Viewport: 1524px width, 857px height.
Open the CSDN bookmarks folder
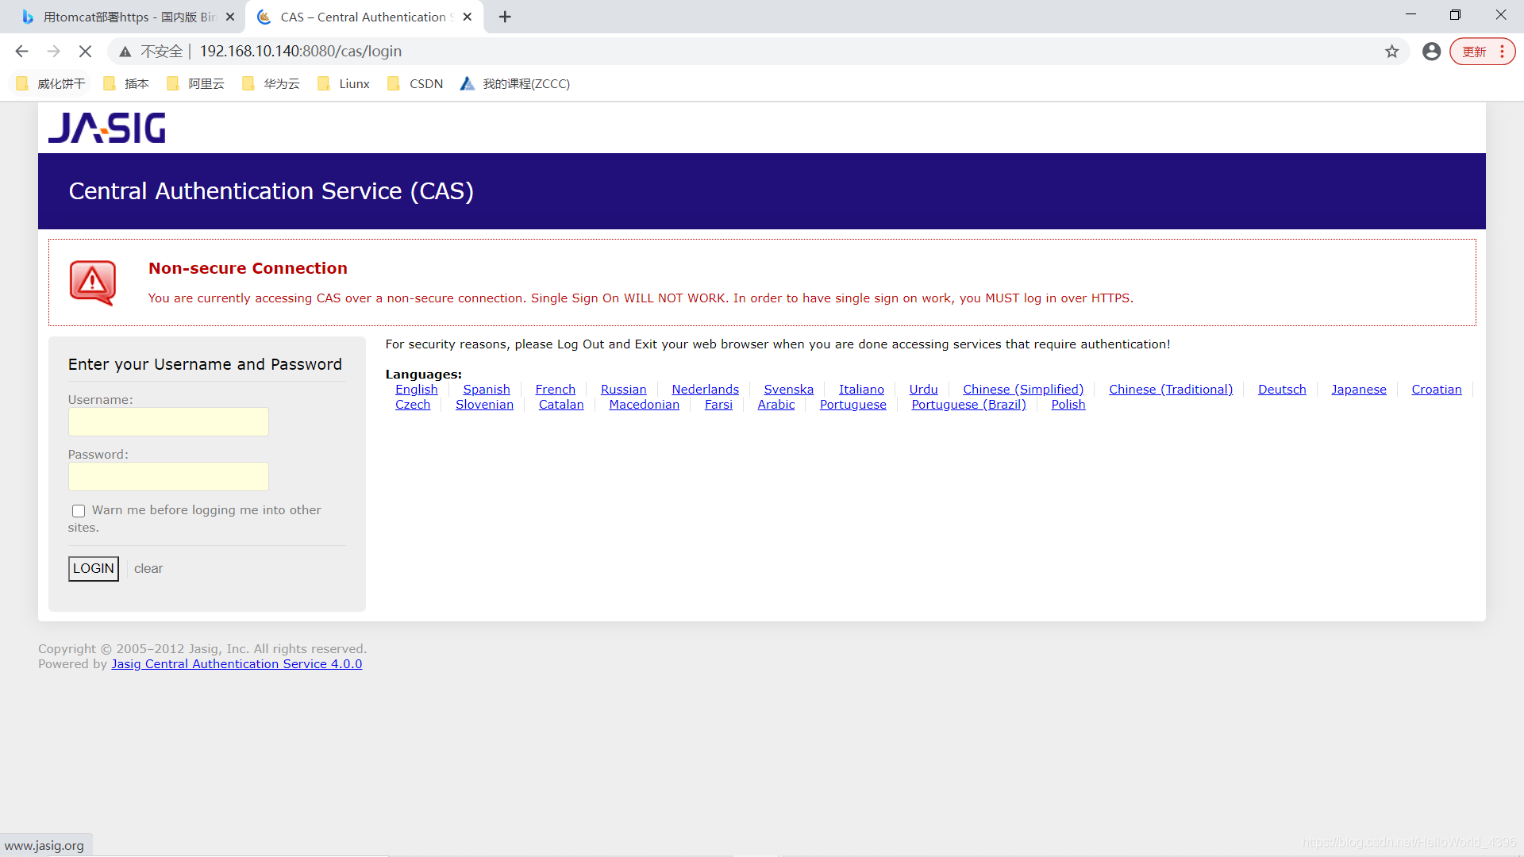point(415,84)
